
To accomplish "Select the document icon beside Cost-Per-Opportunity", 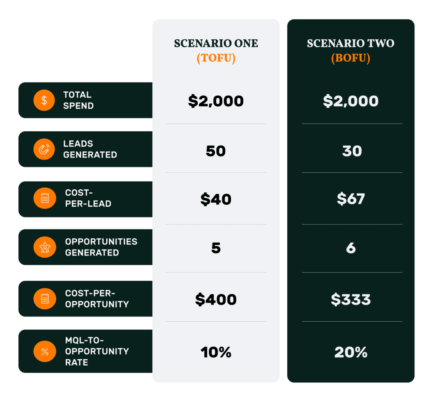I will click(44, 299).
